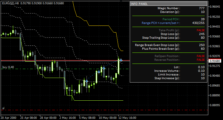223x120 pixels.
Task: Click the '10 May 00:00' time axis label
Action: [x=108, y=118]
